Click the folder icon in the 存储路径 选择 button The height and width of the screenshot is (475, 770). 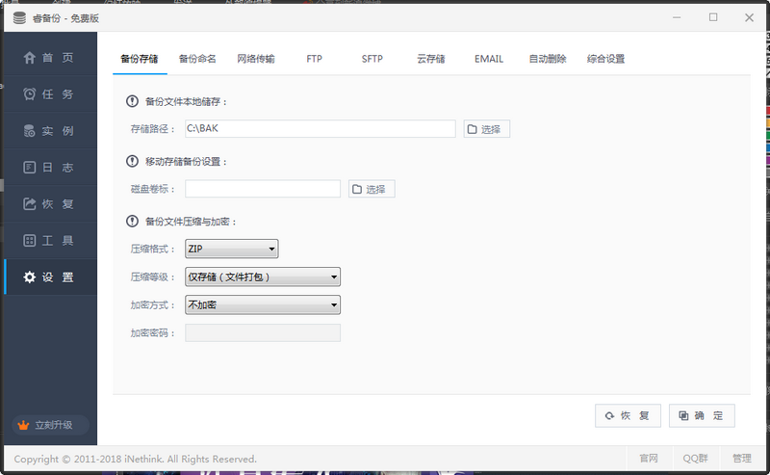(472, 129)
